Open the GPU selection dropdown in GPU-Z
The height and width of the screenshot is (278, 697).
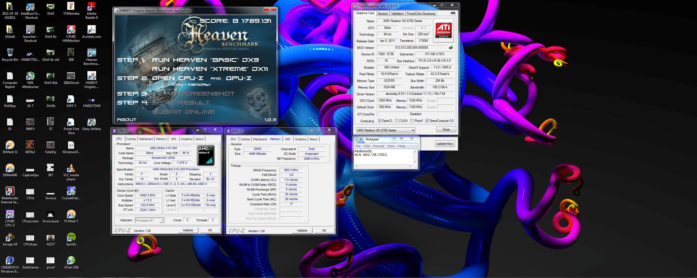386,130
